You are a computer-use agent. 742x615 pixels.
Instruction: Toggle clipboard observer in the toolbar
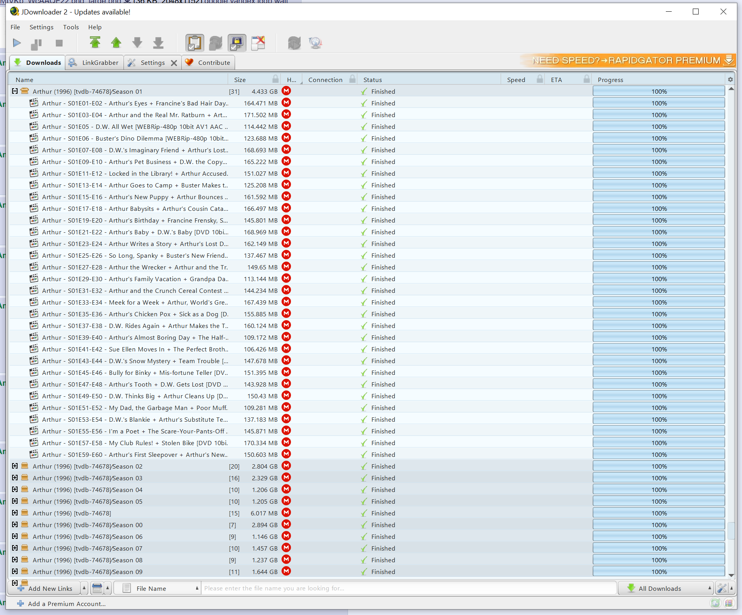click(194, 43)
